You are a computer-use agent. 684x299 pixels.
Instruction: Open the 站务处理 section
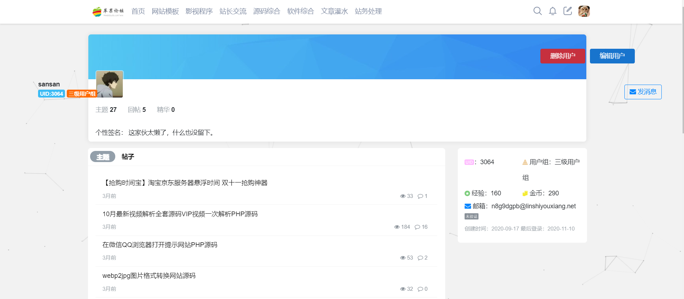pos(368,11)
